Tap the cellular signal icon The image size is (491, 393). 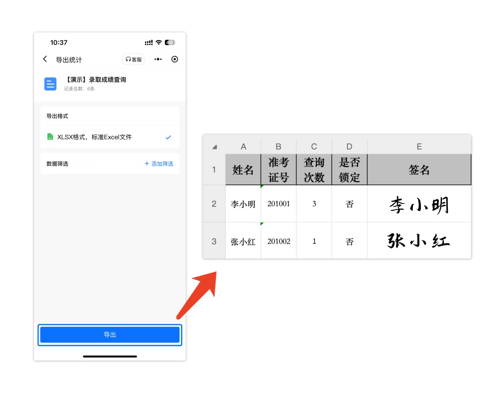coord(149,43)
